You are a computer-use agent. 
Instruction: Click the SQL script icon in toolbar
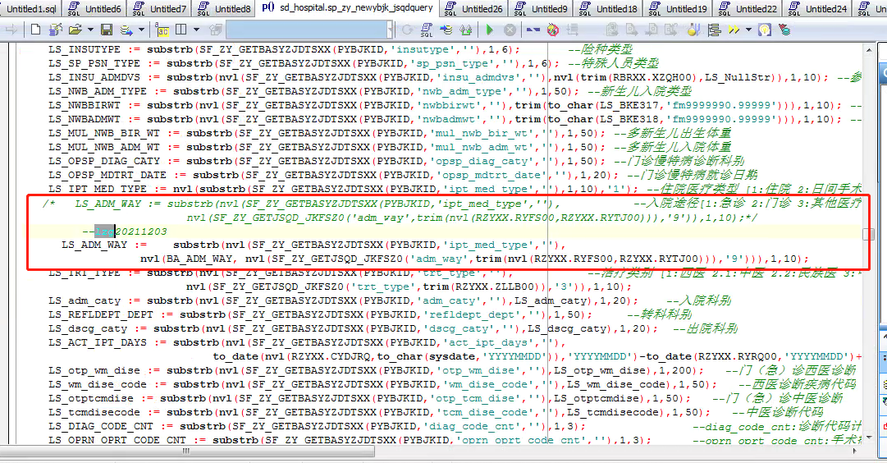427,30
